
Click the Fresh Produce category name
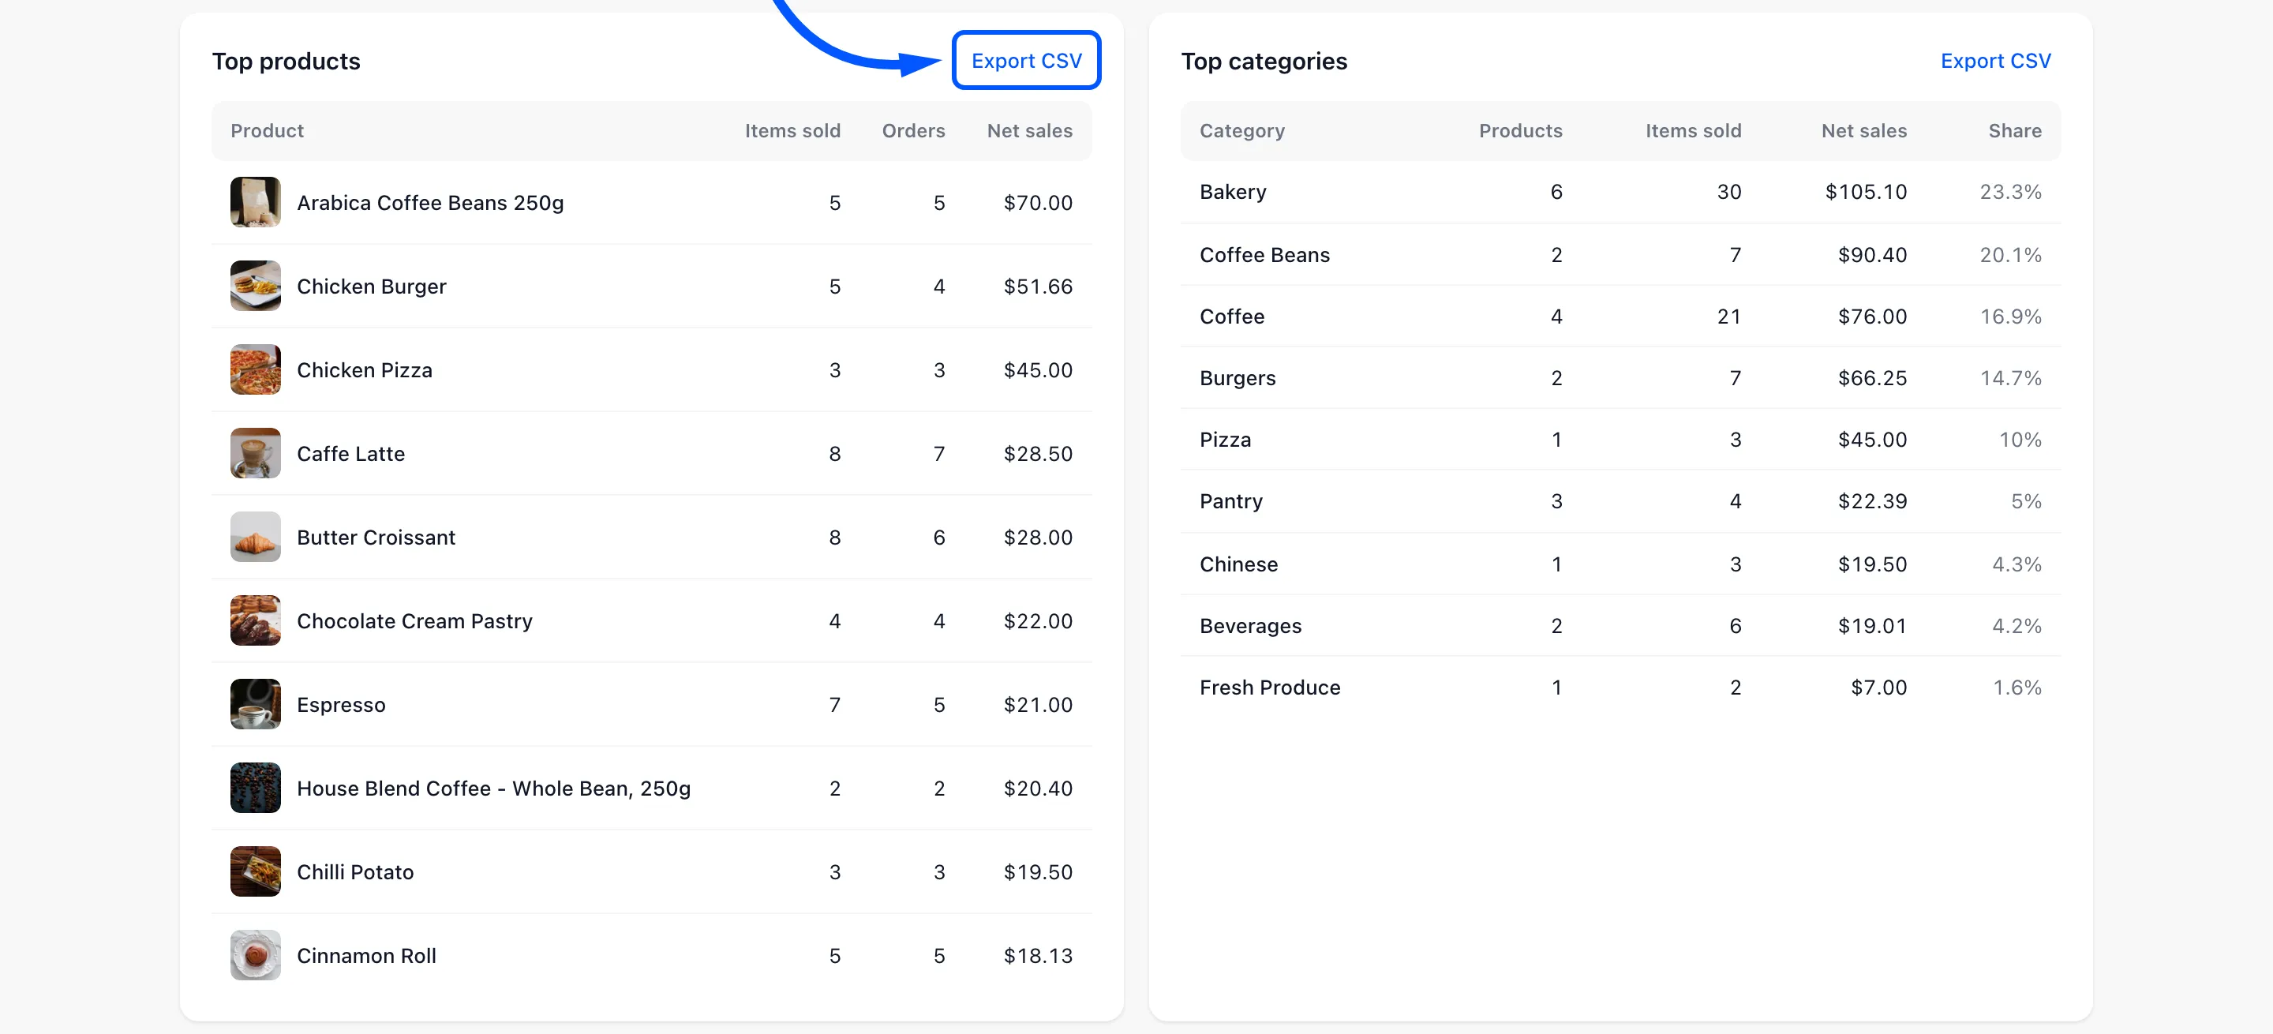(x=1270, y=687)
